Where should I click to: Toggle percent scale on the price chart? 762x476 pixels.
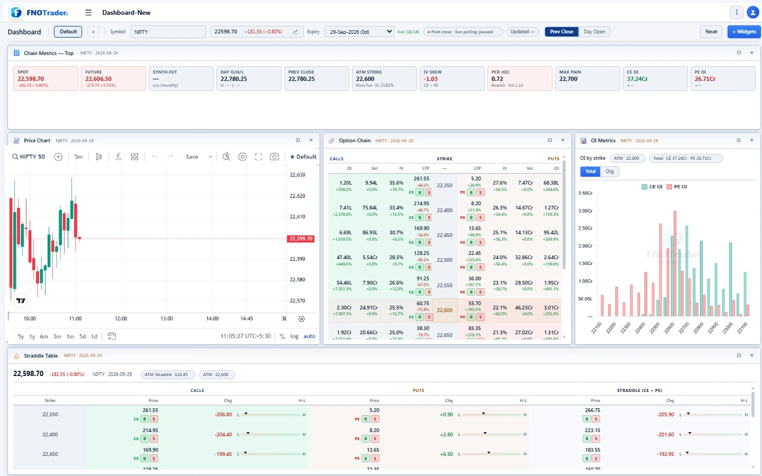point(283,336)
